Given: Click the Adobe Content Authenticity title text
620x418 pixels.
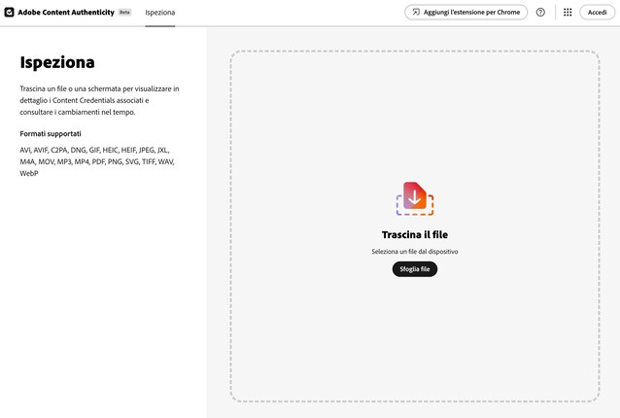Looking at the screenshot, I should tap(66, 13).
